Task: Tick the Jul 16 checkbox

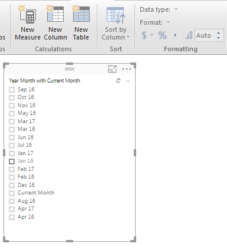Action: pos(12,145)
